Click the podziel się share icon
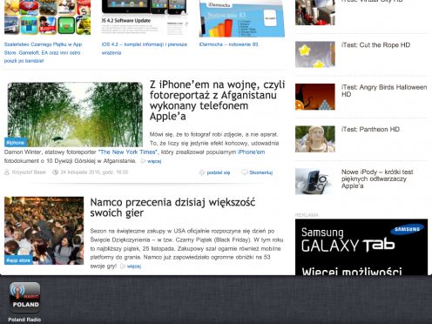Viewport: 432px width, 324px height. click(x=202, y=172)
